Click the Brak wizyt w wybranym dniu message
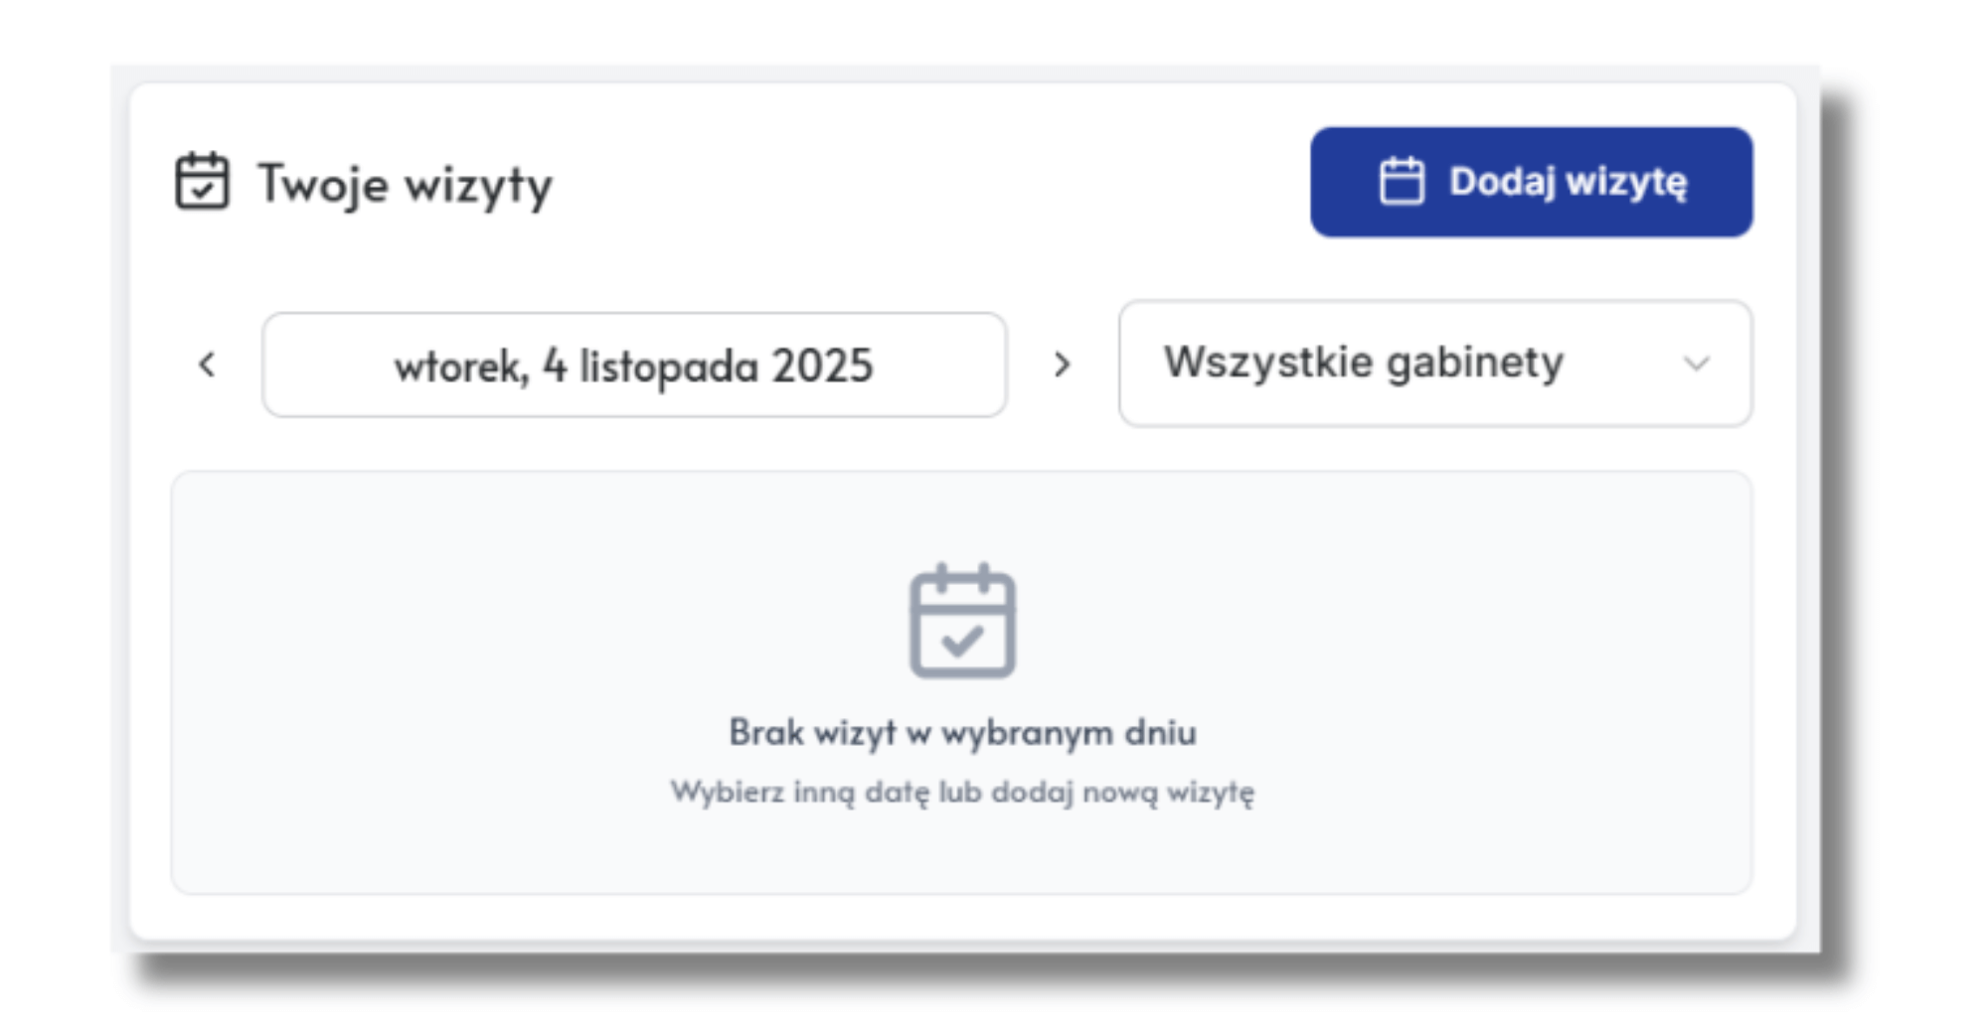 pos(962,733)
